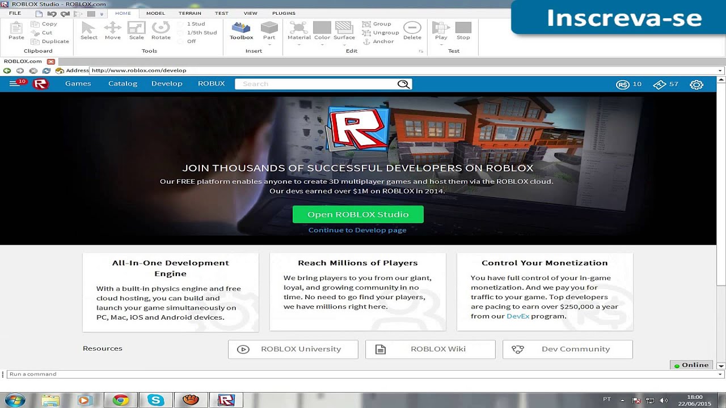Click the Redo quick-access arrow
The width and height of the screenshot is (726, 408).
(x=65, y=14)
